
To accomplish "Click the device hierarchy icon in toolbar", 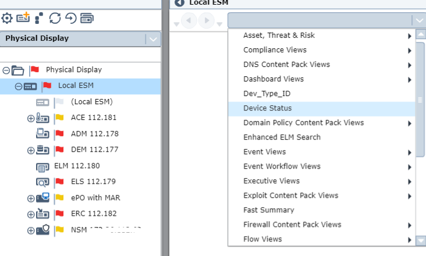I will tap(39, 18).
